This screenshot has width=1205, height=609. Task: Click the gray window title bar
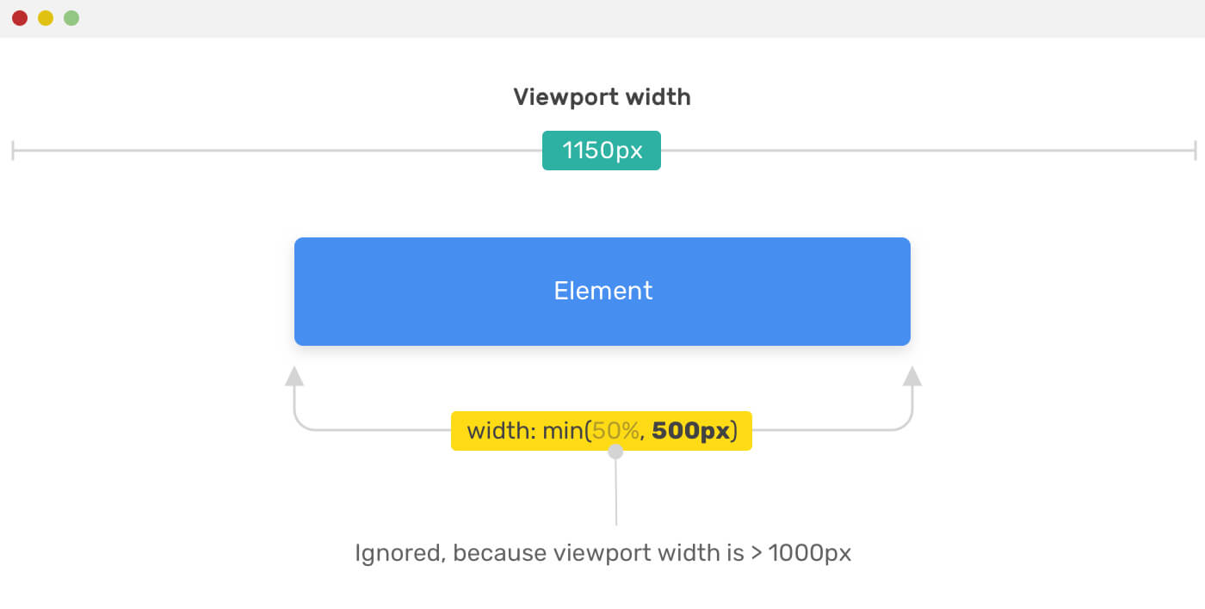pos(602,18)
